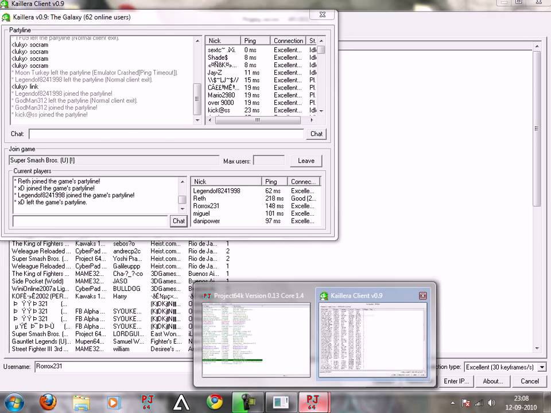The width and height of the screenshot is (551, 413).
Task: Click the user list horizontal scrollbar
Action: [260, 120]
